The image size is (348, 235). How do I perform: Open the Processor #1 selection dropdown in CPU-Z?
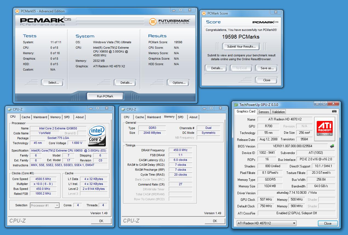[x=45, y=205]
